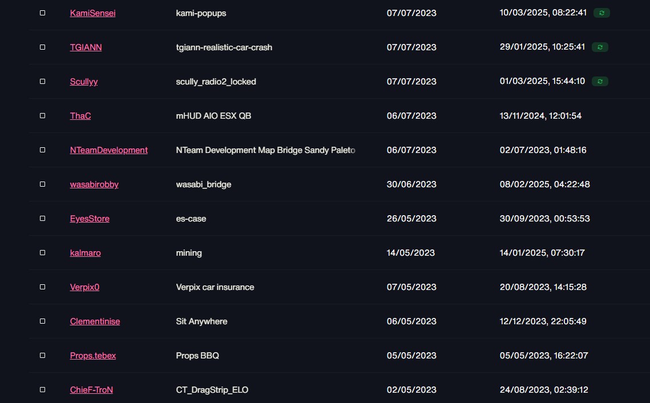Tick the wasabirobby row checkbox
650x403 pixels.
42,184
